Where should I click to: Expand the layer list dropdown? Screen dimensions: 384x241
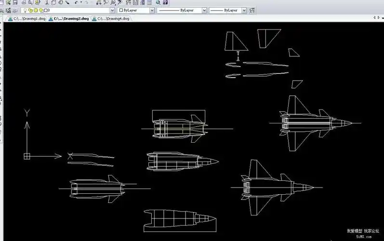click(113, 10)
